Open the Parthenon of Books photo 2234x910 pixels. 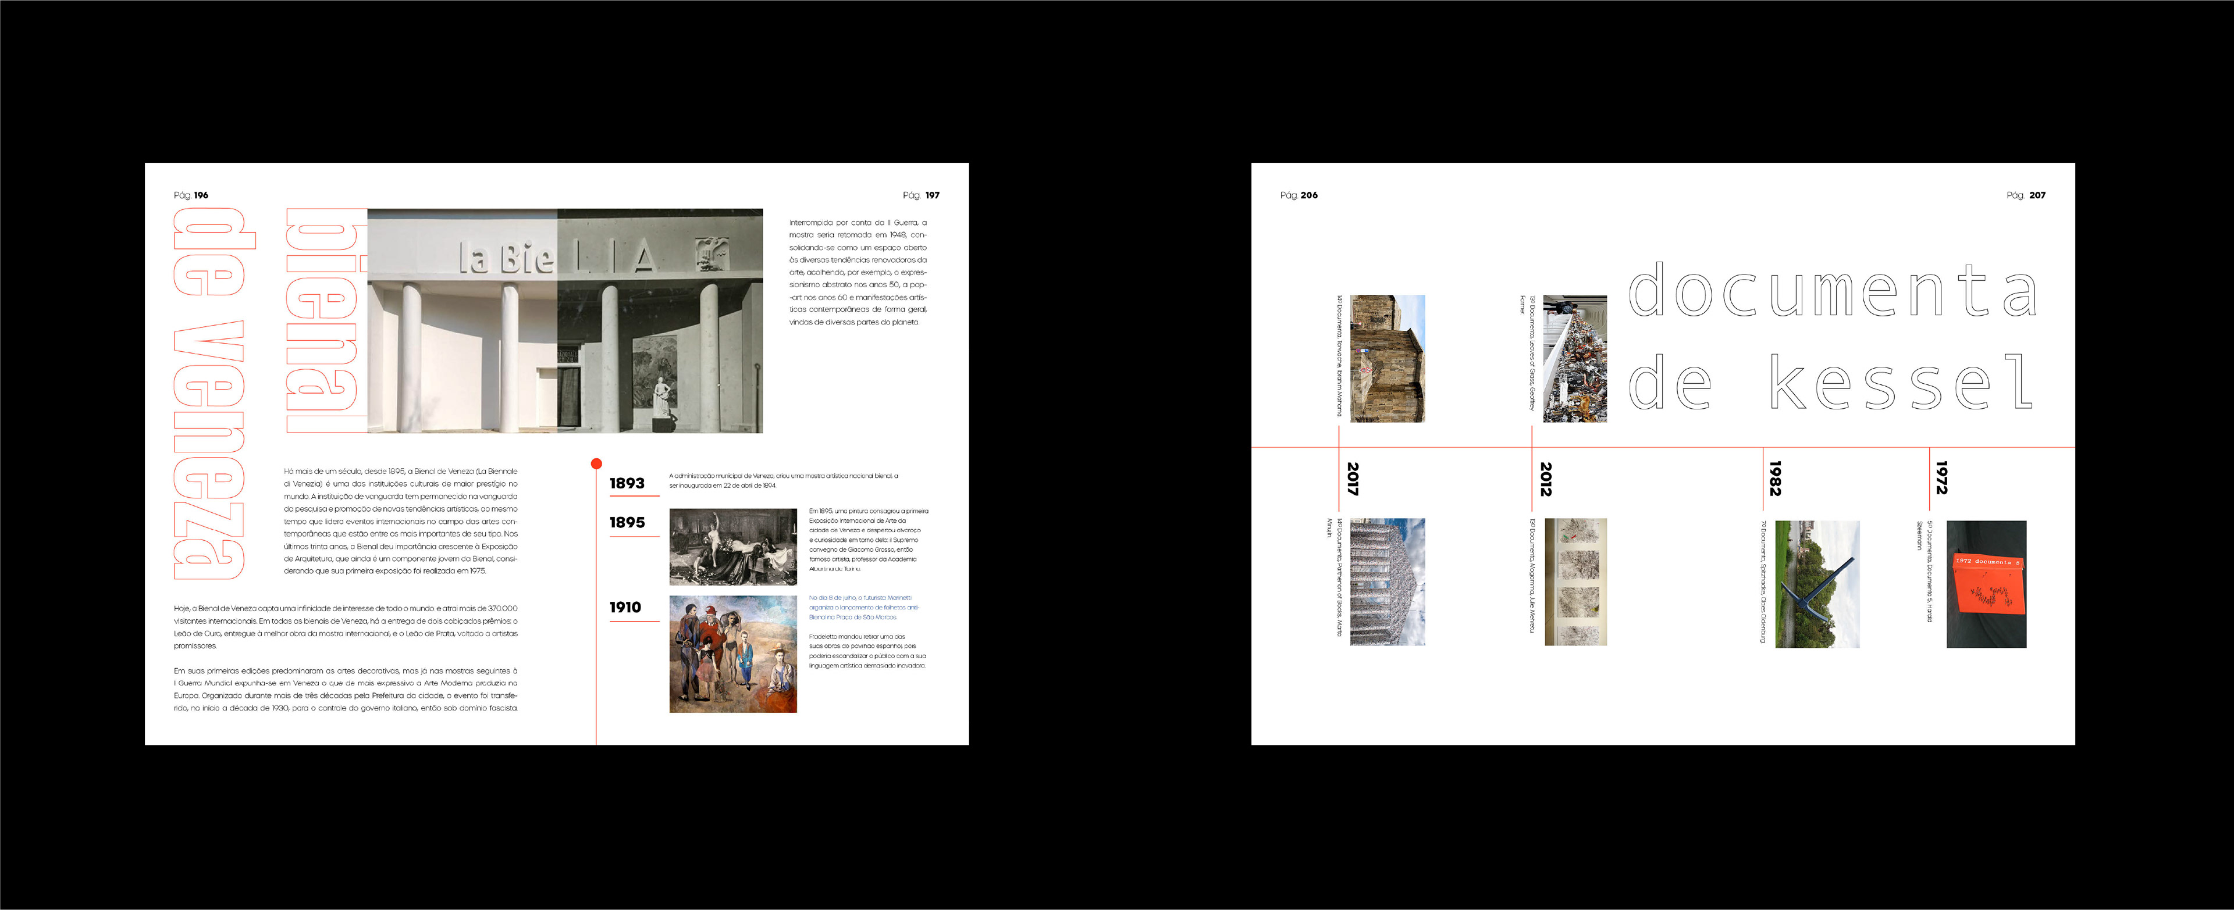coord(1388,581)
